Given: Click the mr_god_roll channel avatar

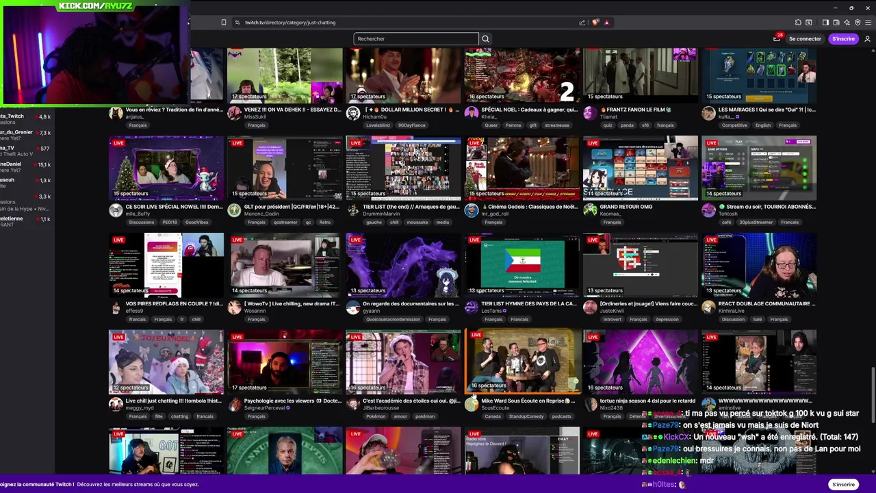Looking at the screenshot, I should [x=472, y=210].
